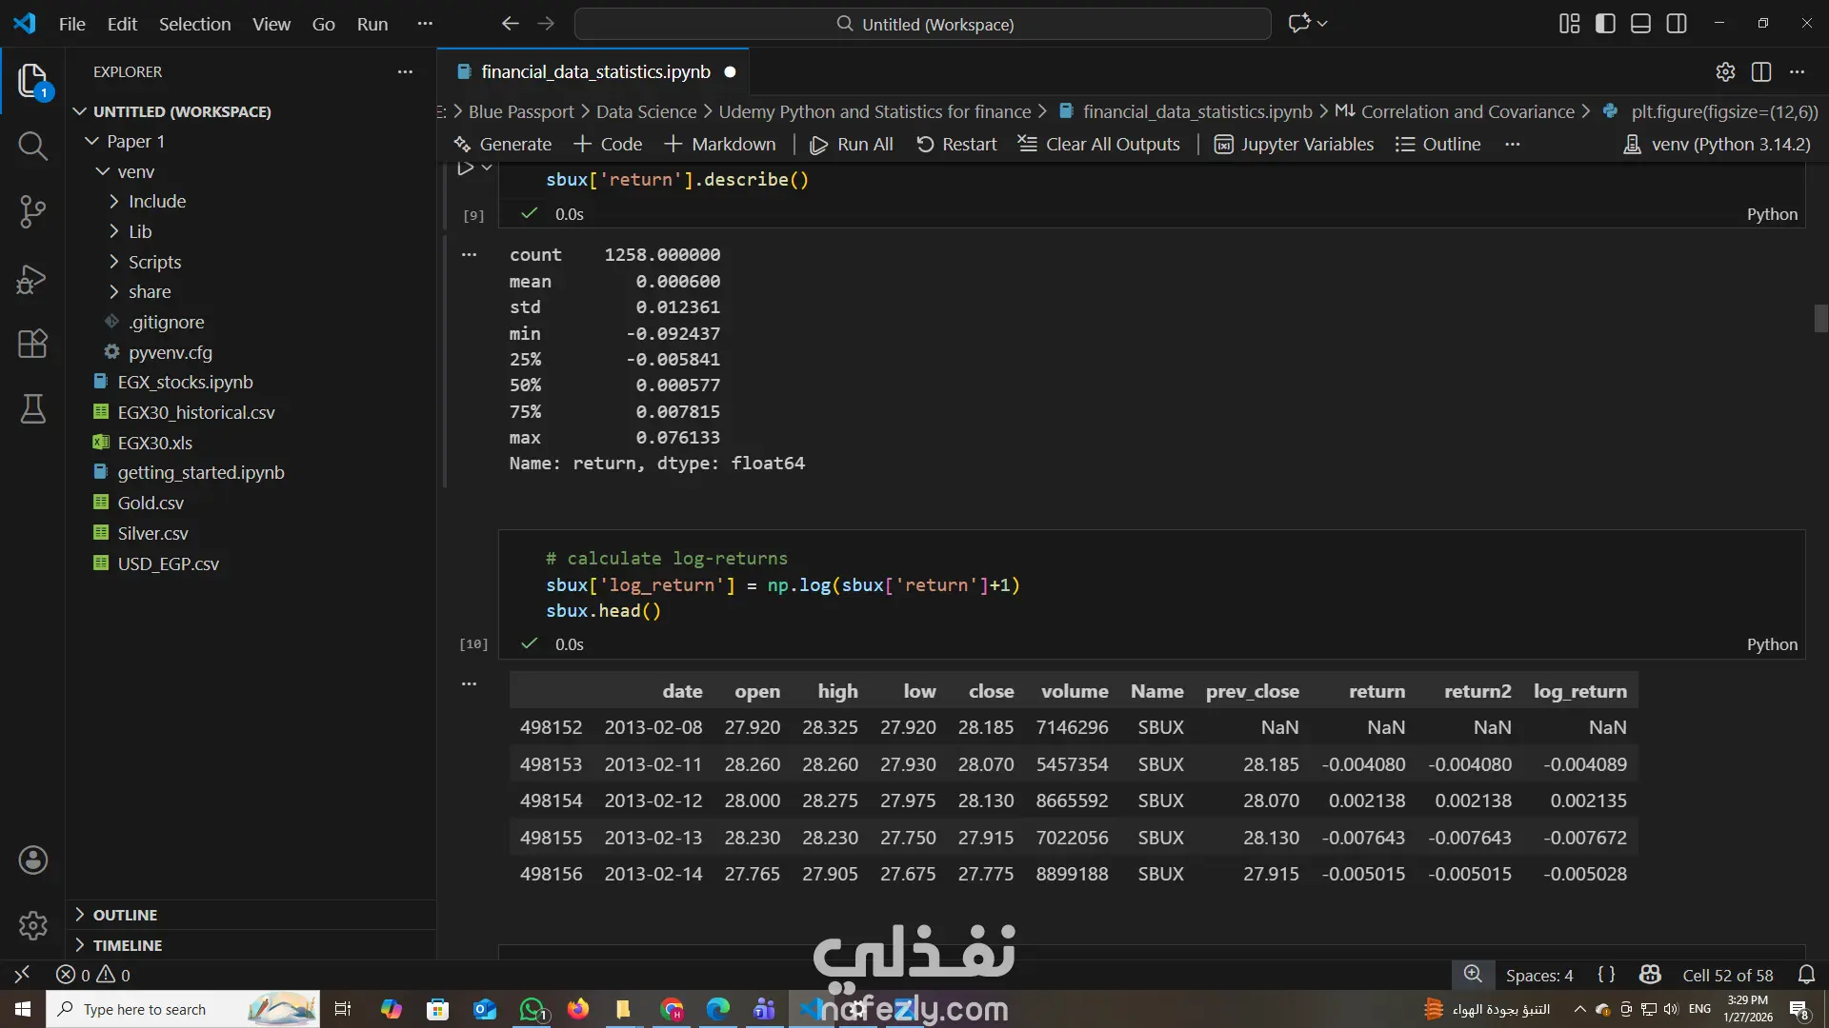Toggle the secondary side bar layout button
The width and height of the screenshot is (1829, 1028).
[x=1677, y=24]
